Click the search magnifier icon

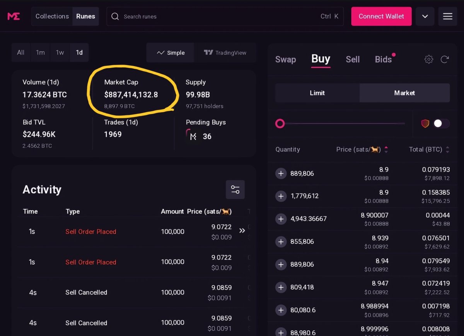tap(115, 16)
